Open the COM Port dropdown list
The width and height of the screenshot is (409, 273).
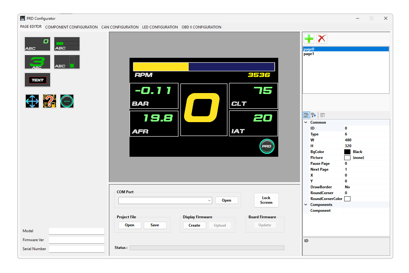(x=209, y=200)
